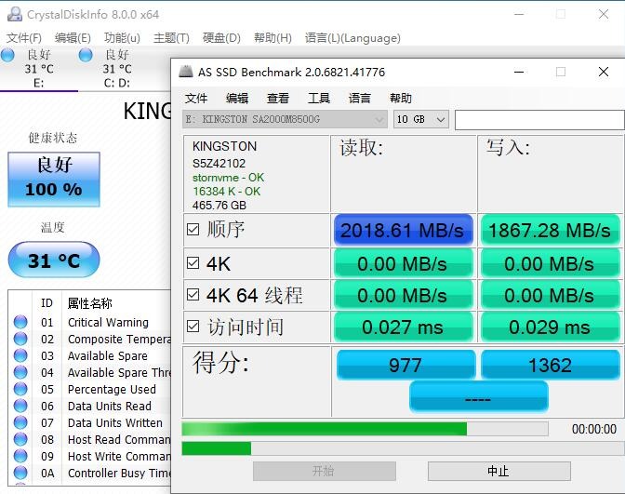Click the 16384 K - OK alignment text
625x494 pixels.
227,192
